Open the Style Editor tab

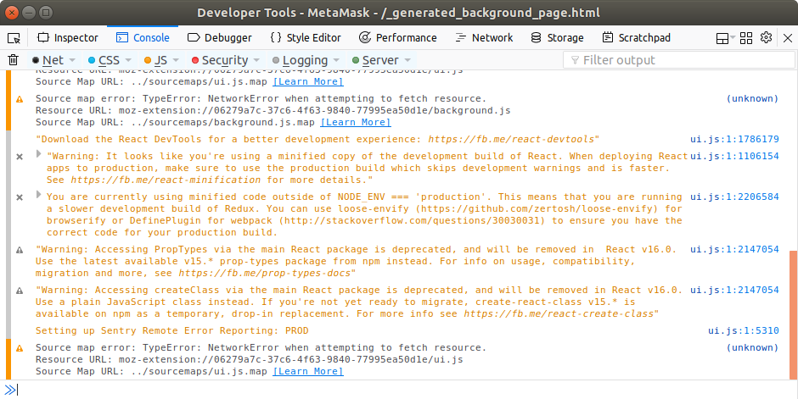click(306, 37)
